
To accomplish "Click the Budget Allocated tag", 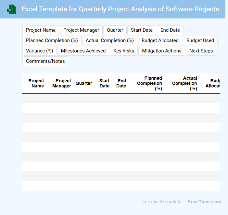I will pos(160,40).
